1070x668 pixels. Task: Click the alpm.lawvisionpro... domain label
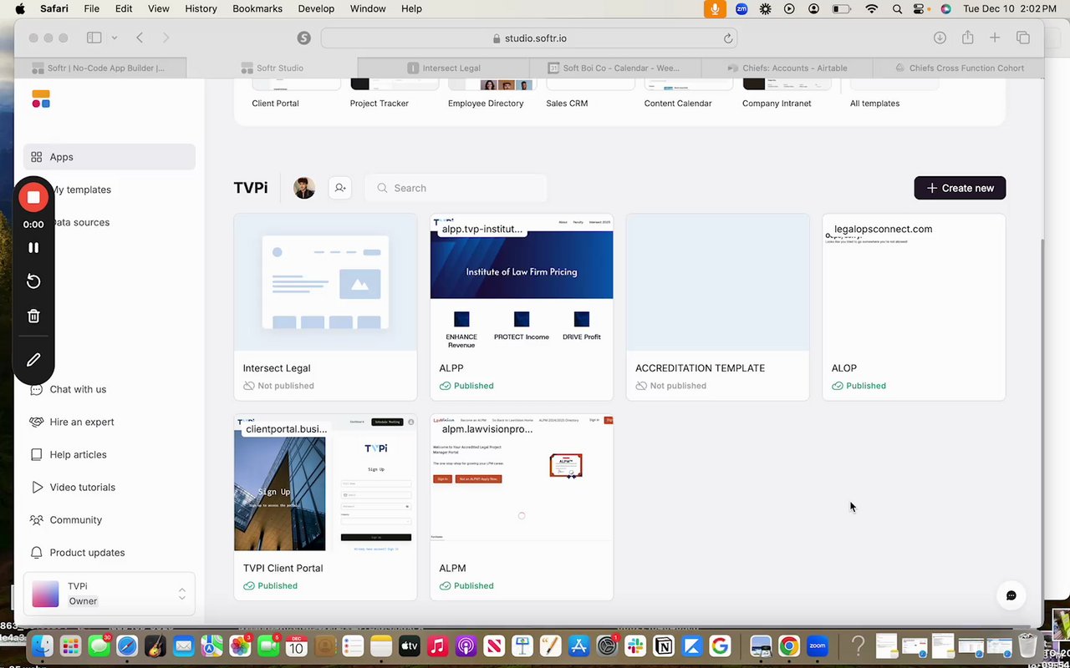coord(487,429)
